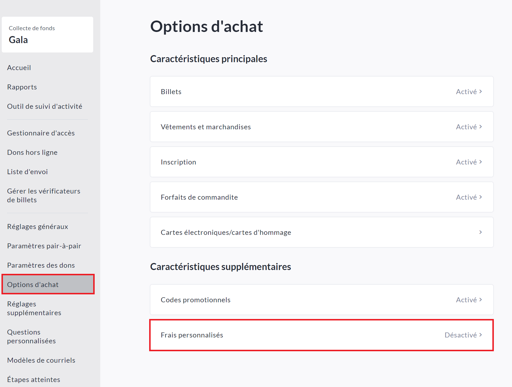This screenshot has width=512, height=387.
Task: Open Vêtements et marchandises settings chevron
Action: pyautogui.click(x=480, y=127)
